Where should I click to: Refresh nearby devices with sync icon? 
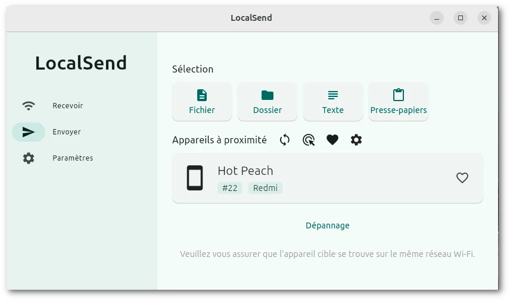[x=285, y=140]
